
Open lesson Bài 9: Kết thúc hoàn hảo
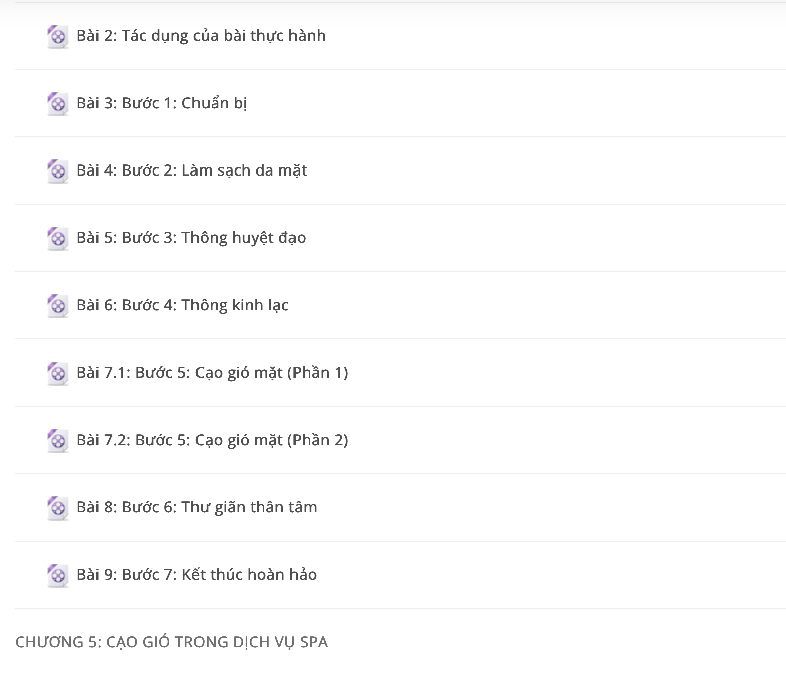197,575
